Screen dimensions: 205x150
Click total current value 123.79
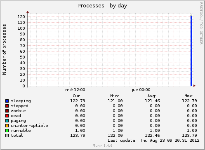(78, 136)
